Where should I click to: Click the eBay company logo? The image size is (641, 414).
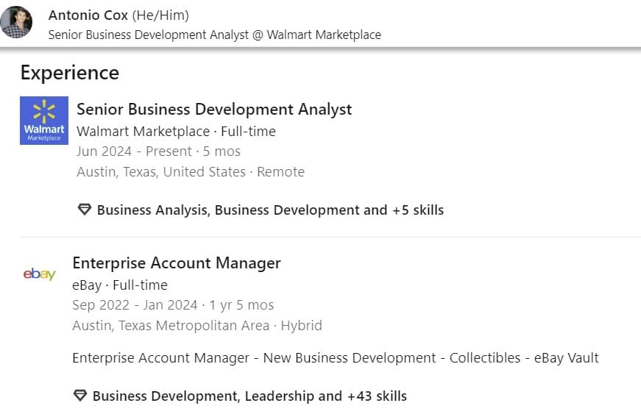40,274
